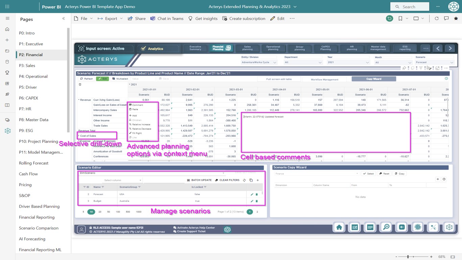Go to page 2 of scenario list
This screenshot has height=260, width=462.
[x=257, y=212]
